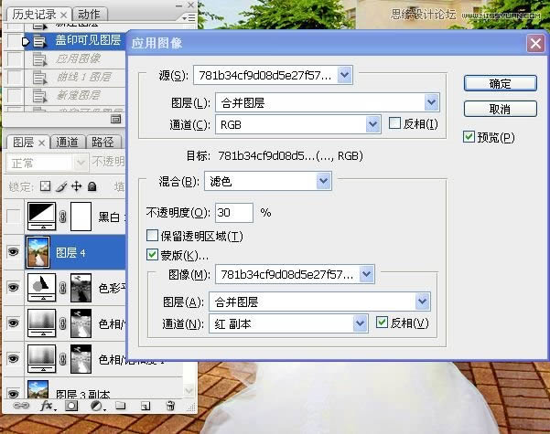550x434 pixels.
Task: Click the delete layer trash icon
Action: point(170,405)
